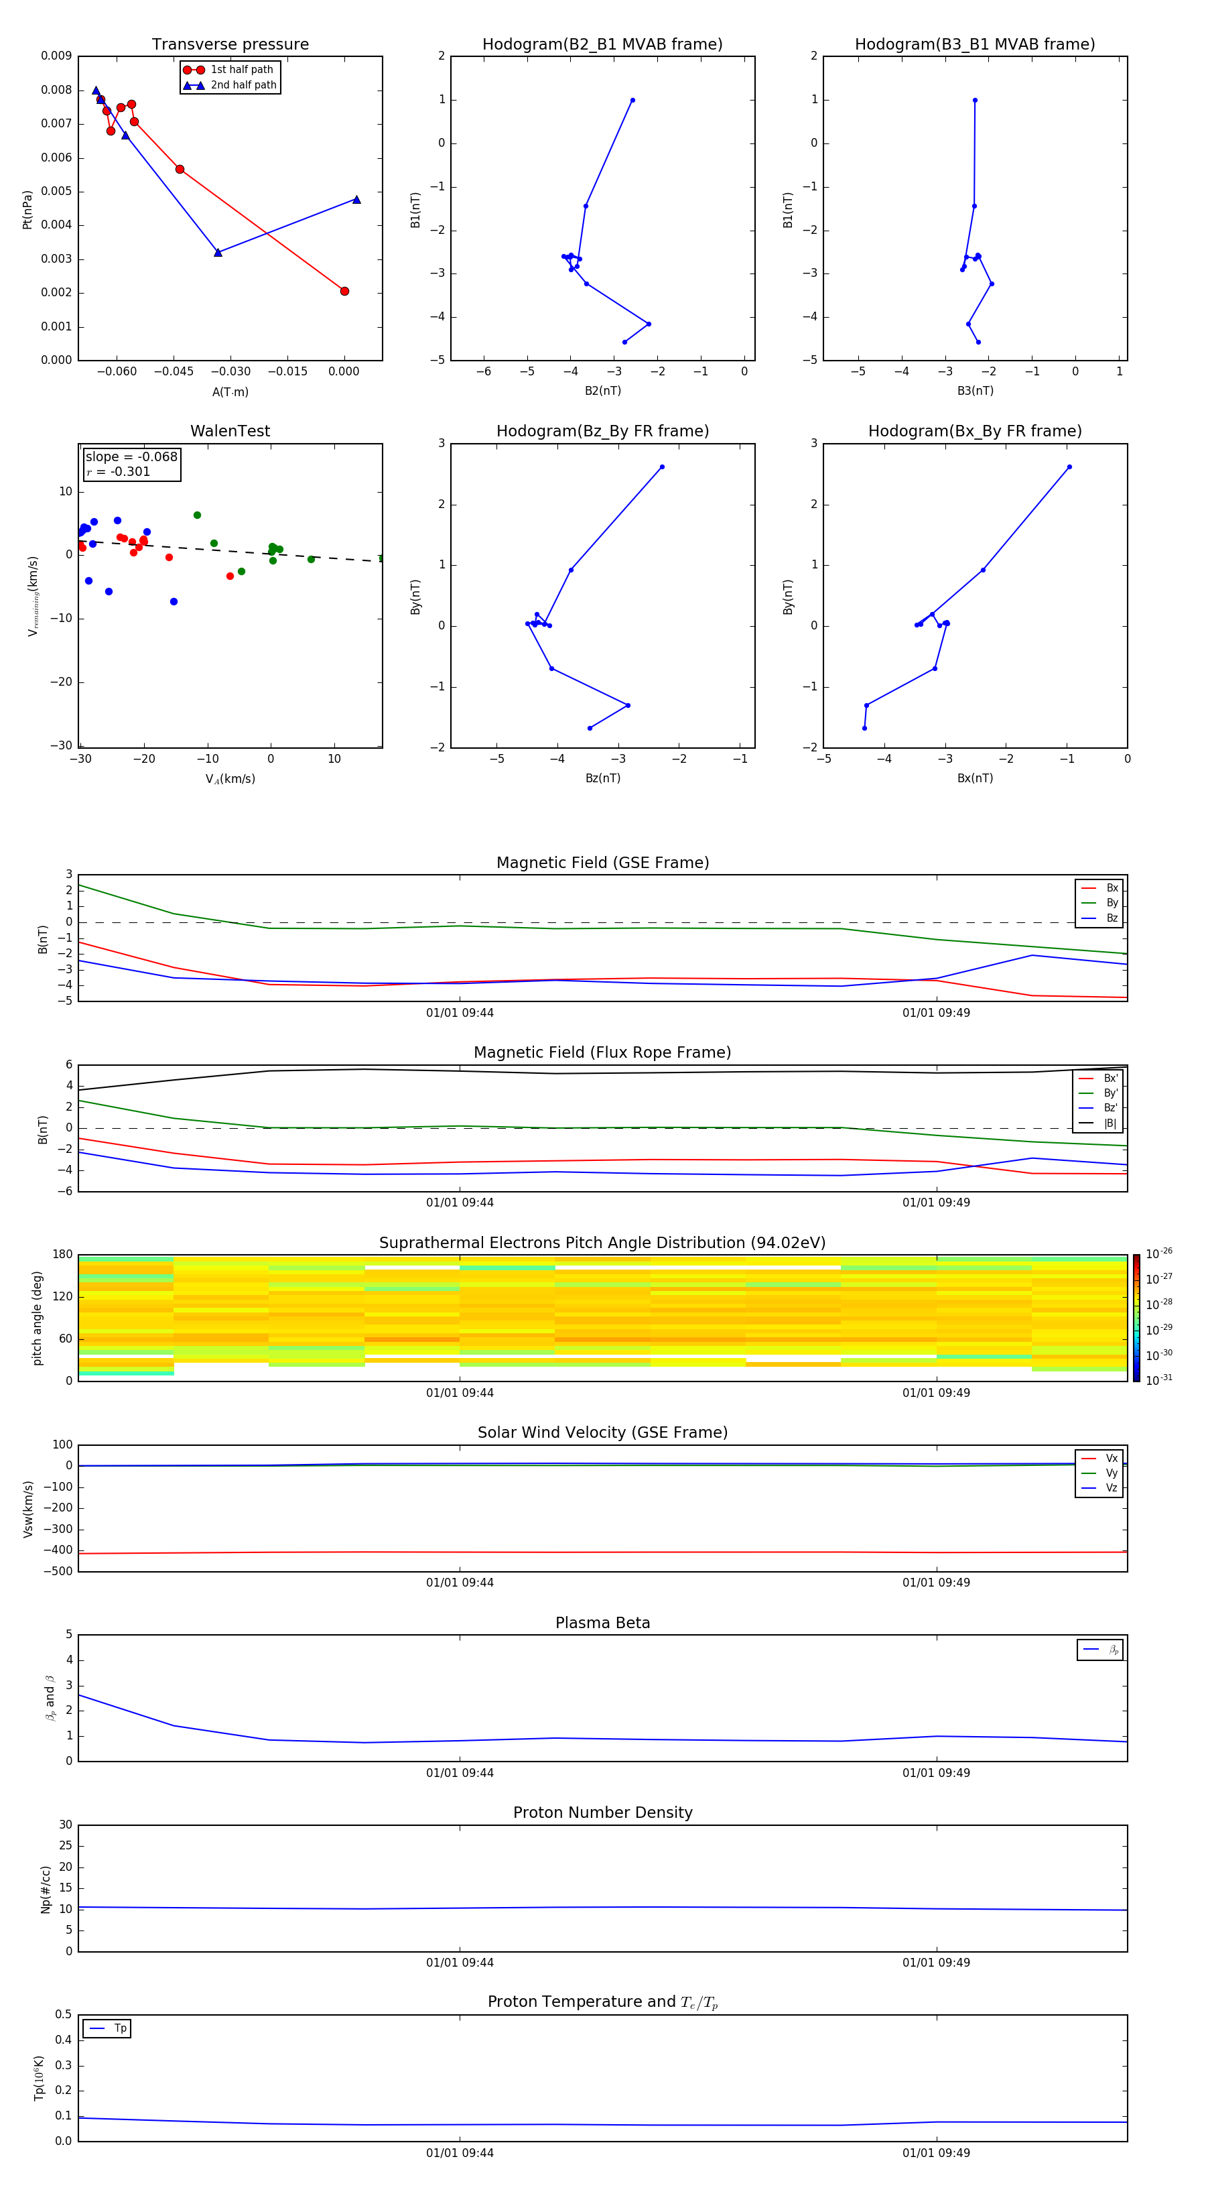Click the 'Solar Wind Velocity (GSE Frame)' title

pos(602,1433)
